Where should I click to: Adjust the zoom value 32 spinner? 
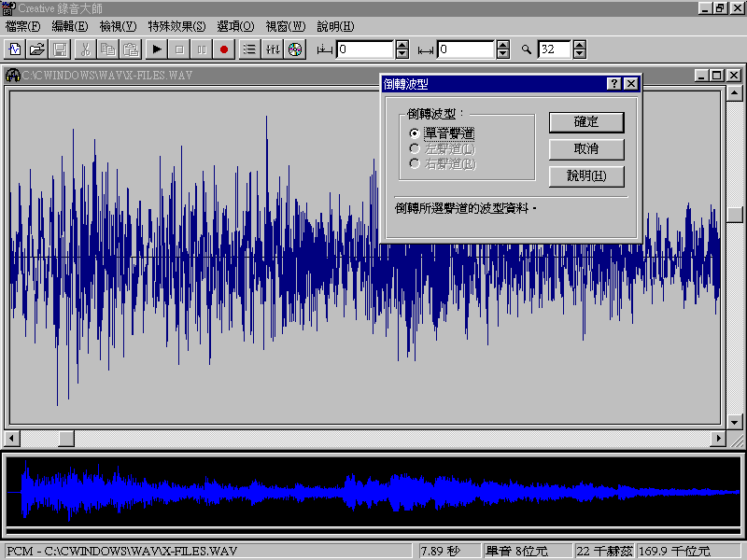click(580, 49)
